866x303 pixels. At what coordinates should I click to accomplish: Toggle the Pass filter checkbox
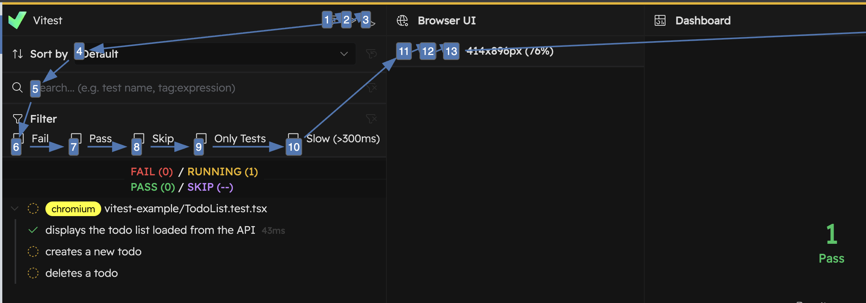point(76,138)
